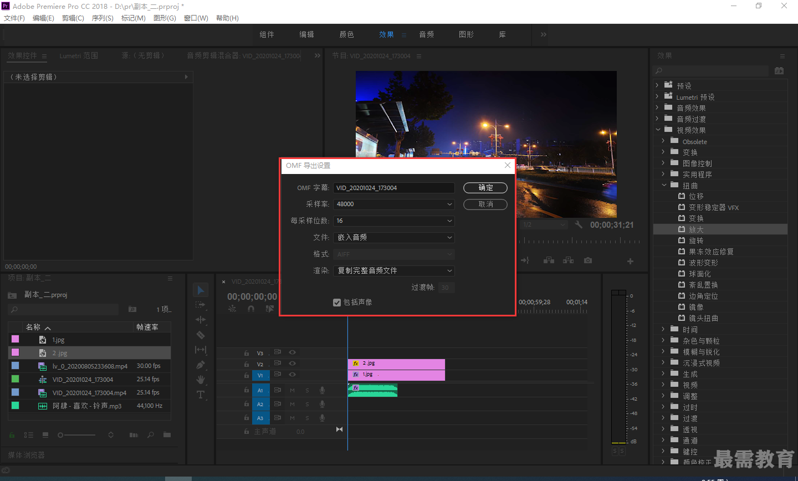Viewport: 798px width, 481px height.
Task: Open the Lumetri 范围 panel tab
Action: pyautogui.click(x=79, y=55)
